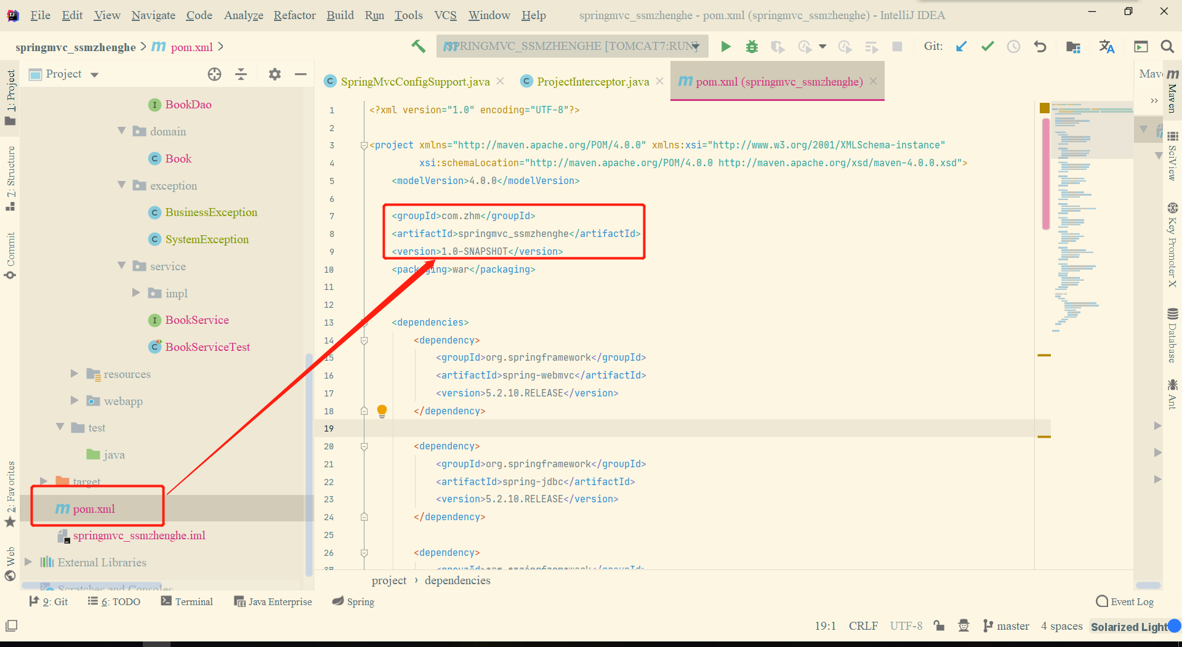Hide the Project tool window
The image size is (1182, 647).
click(300, 74)
